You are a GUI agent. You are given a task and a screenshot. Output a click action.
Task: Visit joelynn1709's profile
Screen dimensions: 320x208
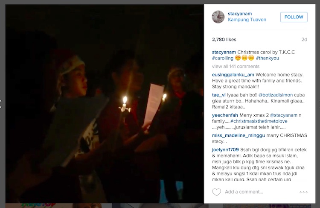coord(225,150)
